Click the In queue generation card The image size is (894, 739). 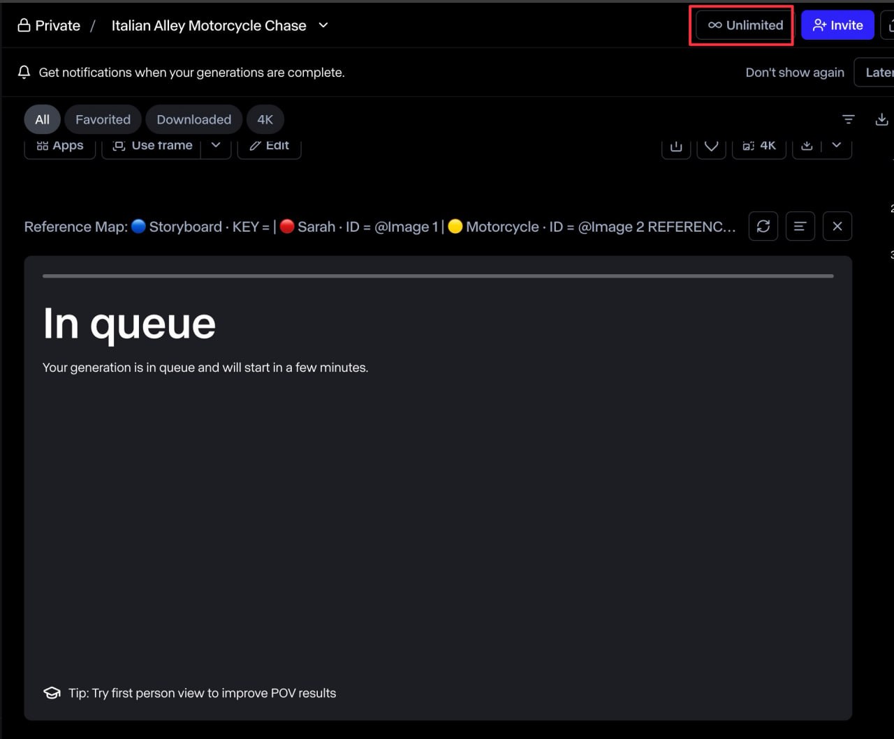click(438, 488)
